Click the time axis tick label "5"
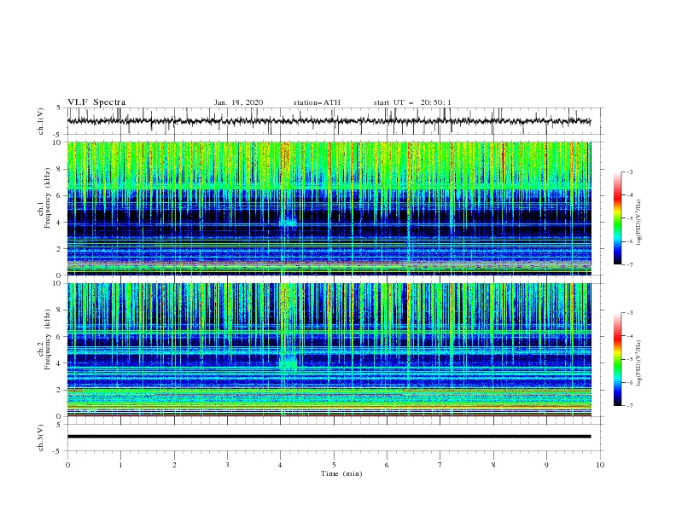The image size is (676, 522). 334,465
